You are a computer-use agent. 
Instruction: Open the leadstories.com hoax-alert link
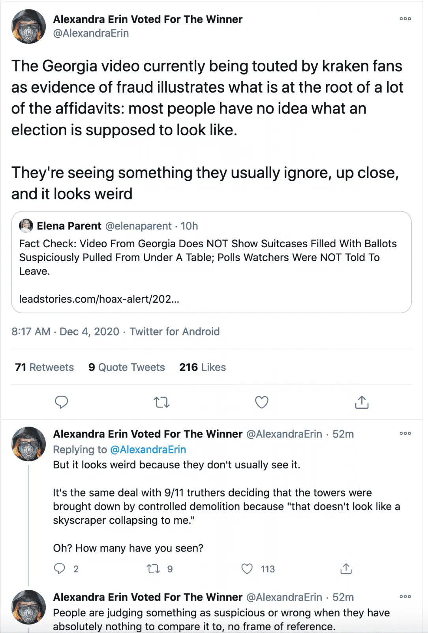coord(99,299)
